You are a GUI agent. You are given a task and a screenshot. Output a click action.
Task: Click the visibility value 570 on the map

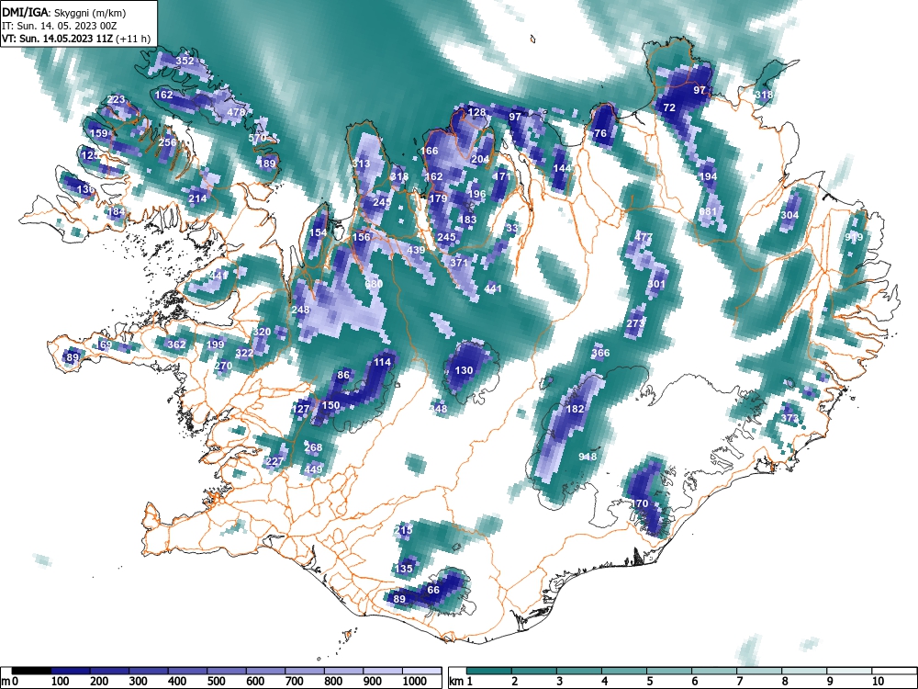258,139
